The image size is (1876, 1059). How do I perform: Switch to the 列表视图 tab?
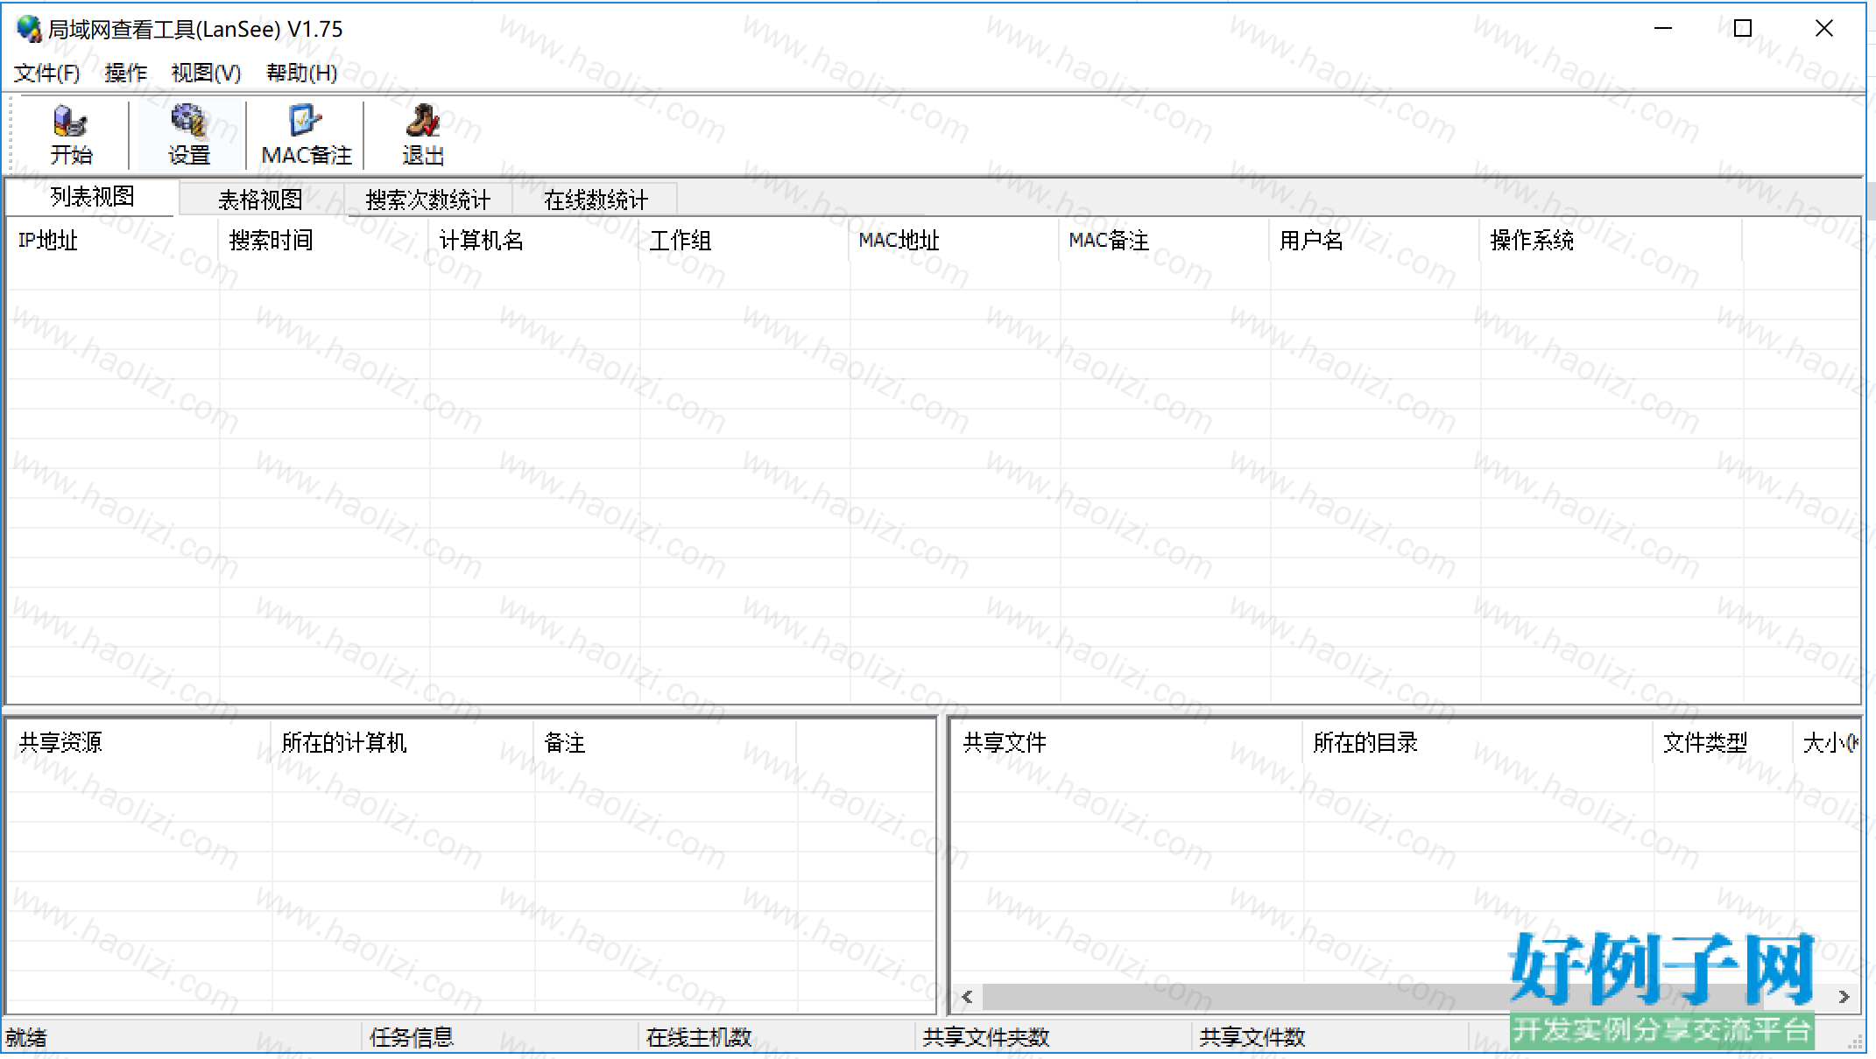click(x=92, y=197)
